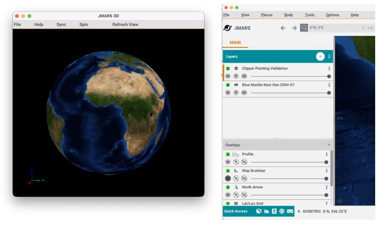The width and height of the screenshot is (390, 226).
Task: Open File menu in JMARS 3D window
Action: pyautogui.click(x=17, y=25)
